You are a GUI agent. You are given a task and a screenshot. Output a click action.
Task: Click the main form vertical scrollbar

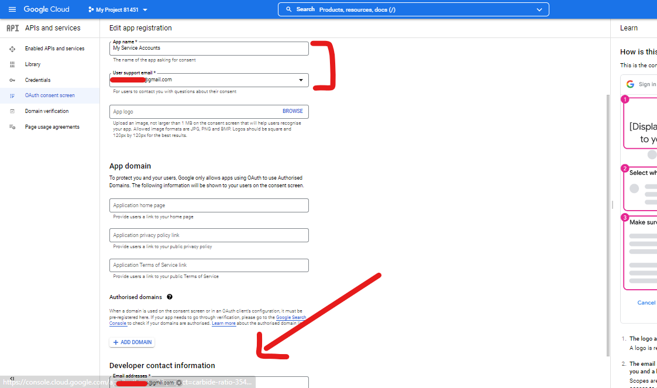(608, 225)
